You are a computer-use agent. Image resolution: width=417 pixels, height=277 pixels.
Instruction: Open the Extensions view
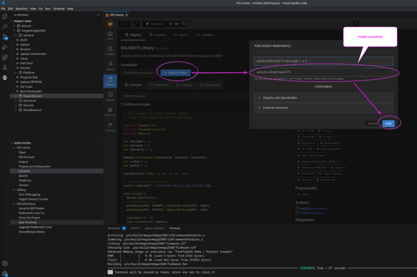5,57
